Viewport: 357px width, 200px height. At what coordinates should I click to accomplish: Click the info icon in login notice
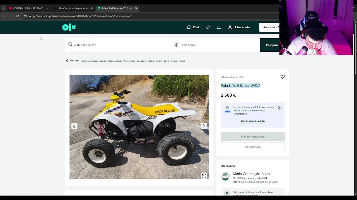pos(279,107)
